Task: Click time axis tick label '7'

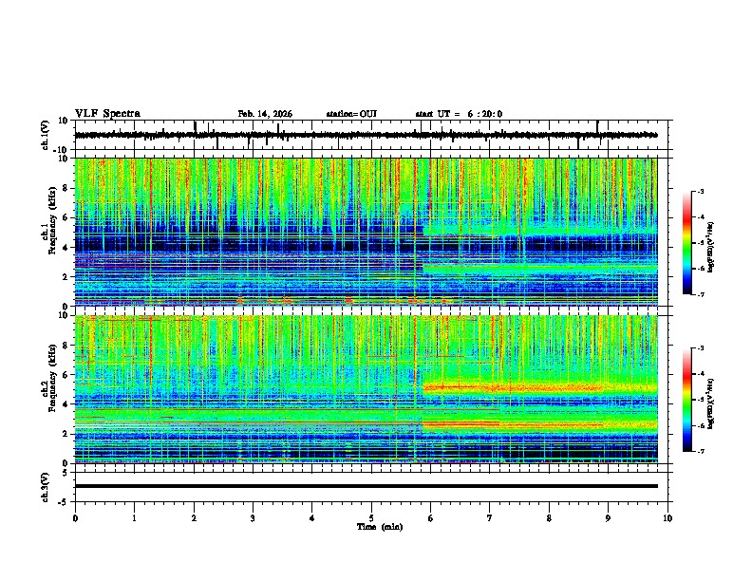Action: [x=490, y=517]
